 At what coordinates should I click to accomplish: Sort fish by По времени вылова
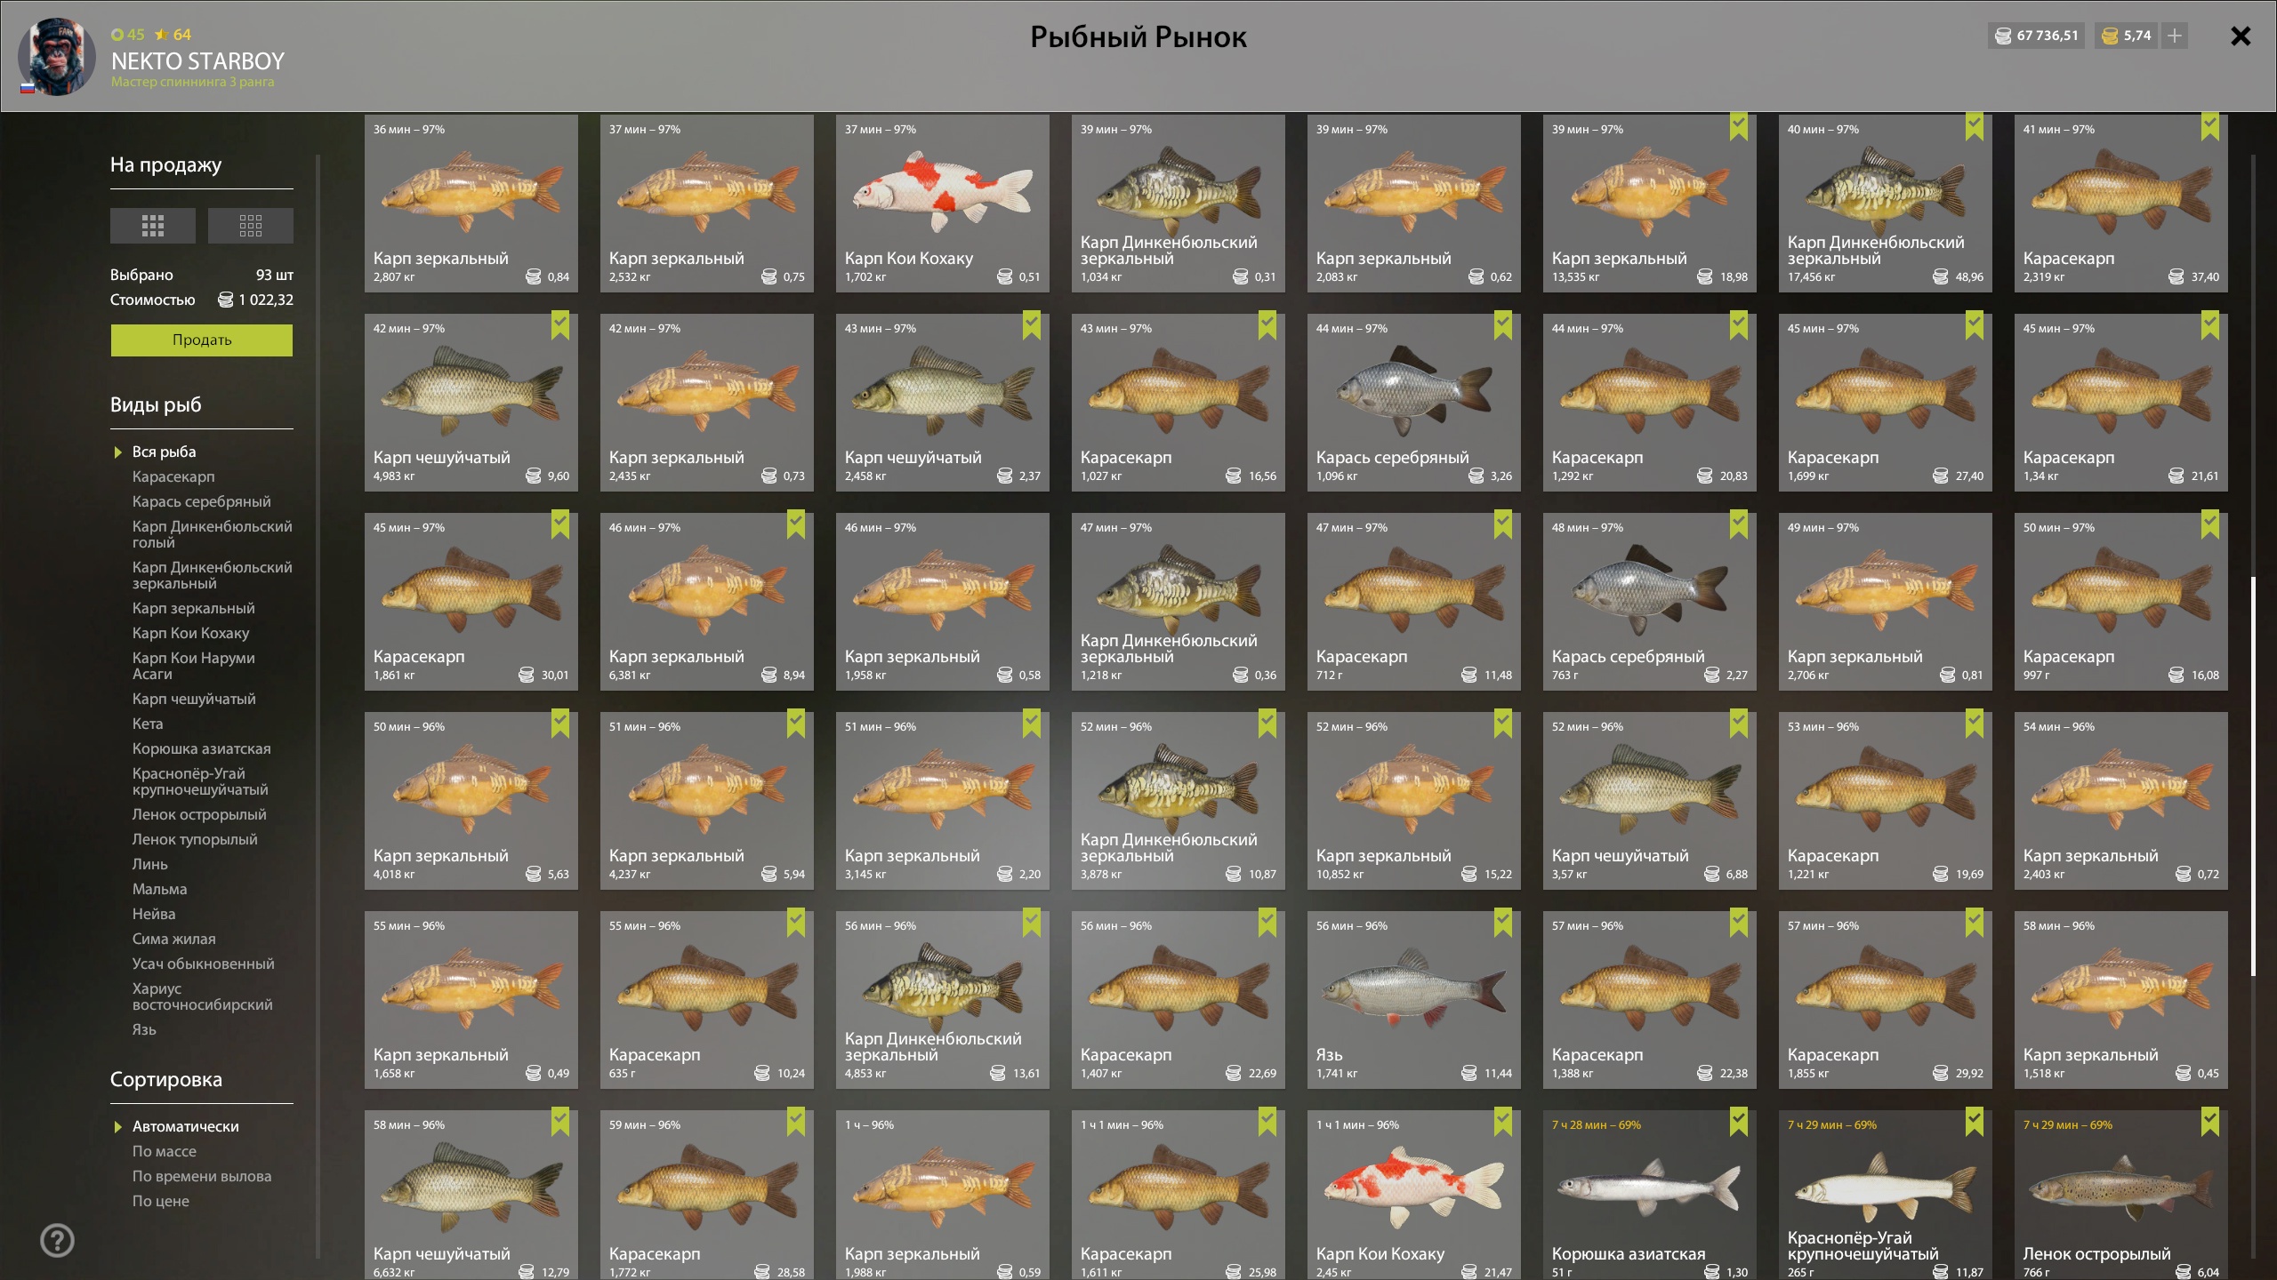(x=202, y=1176)
